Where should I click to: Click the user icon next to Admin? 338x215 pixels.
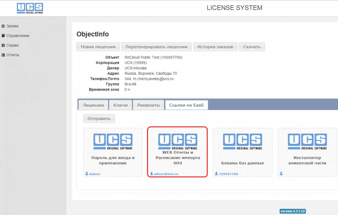click(87, 174)
